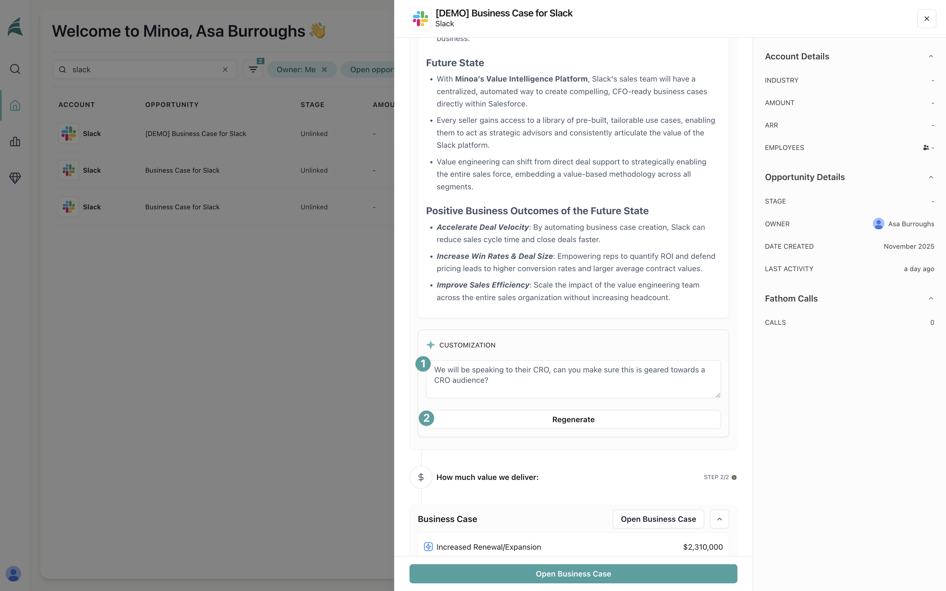Click the diamond gem sidebar icon
The width and height of the screenshot is (946, 591).
click(15, 178)
